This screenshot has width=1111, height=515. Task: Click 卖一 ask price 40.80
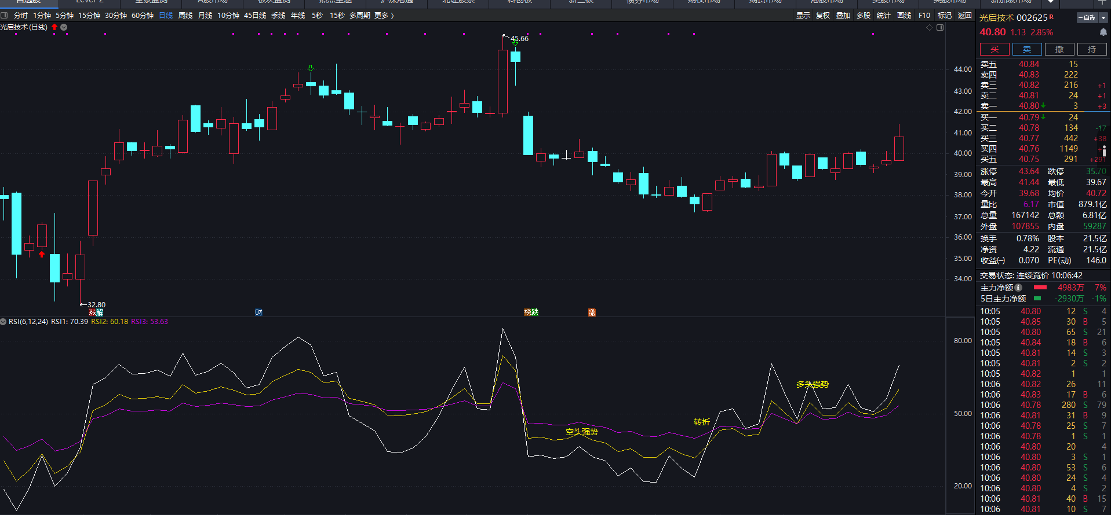(1029, 106)
